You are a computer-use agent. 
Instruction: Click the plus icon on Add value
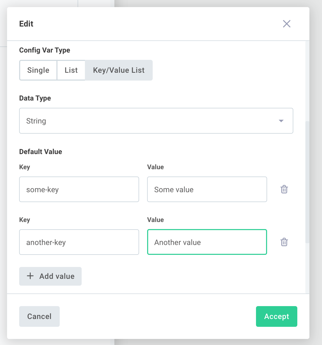[30, 276]
